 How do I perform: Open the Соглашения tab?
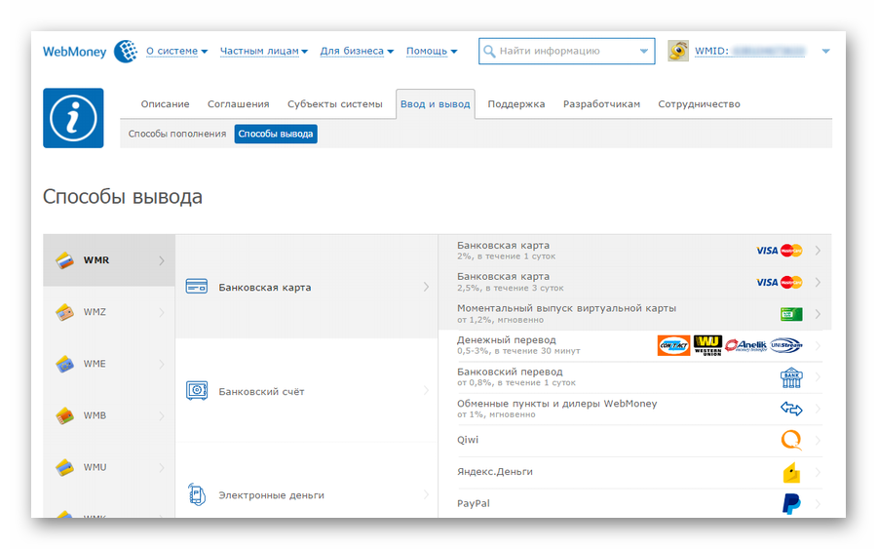239,104
